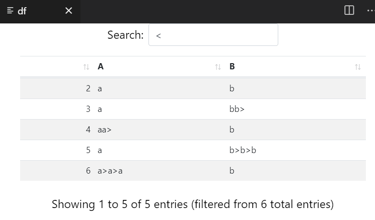Click the cell containing b>b>b

243,150
